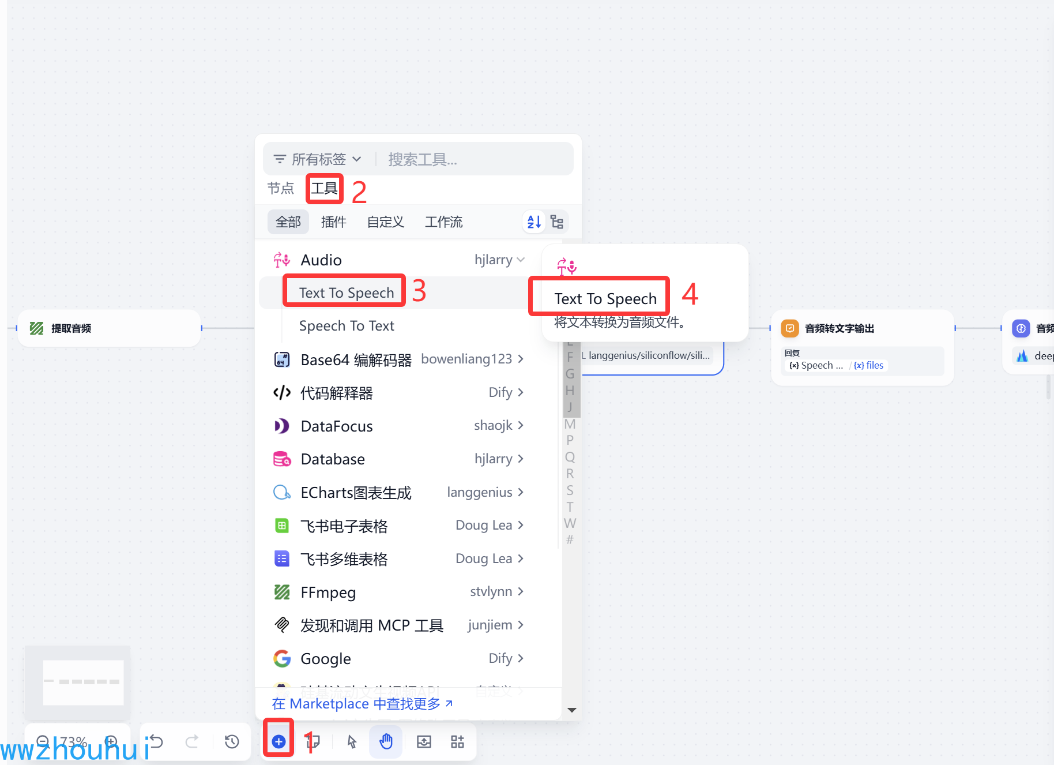Click the redo arrow

[x=192, y=741]
